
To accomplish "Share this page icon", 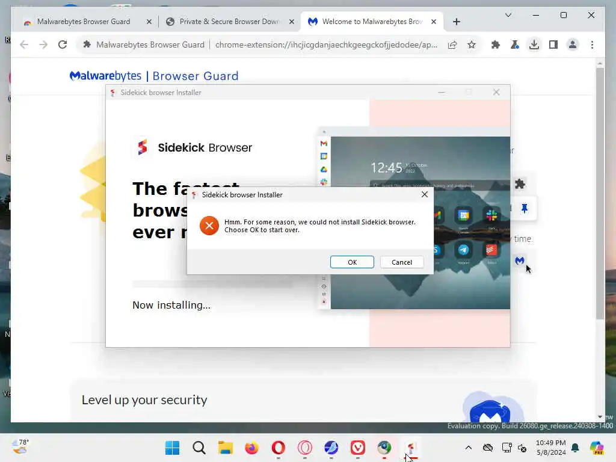I will coord(452,45).
